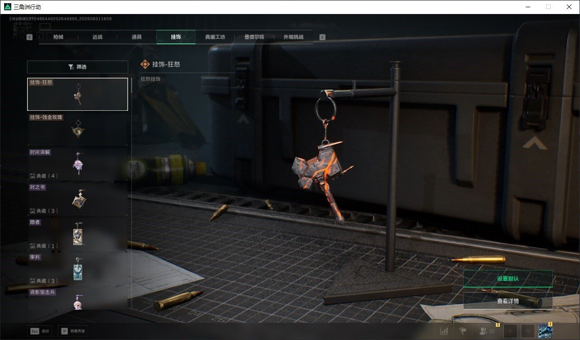This screenshot has height=340, width=580.
Task: Select the 挂饰 charms tab
Action: [176, 37]
